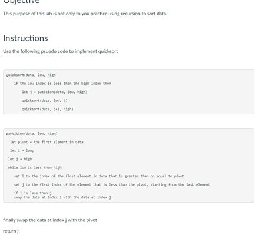Click the 'swap the data at index i' line
The width and height of the screenshot is (279, 235).
click(x=62, y=197)
